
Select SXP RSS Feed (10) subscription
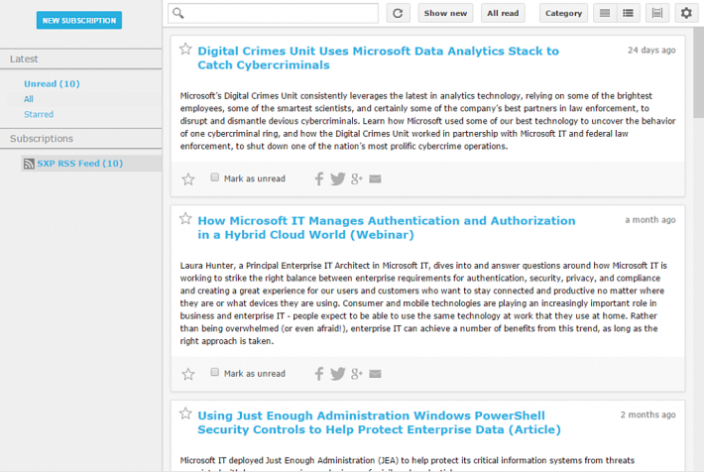pos(80,164)
